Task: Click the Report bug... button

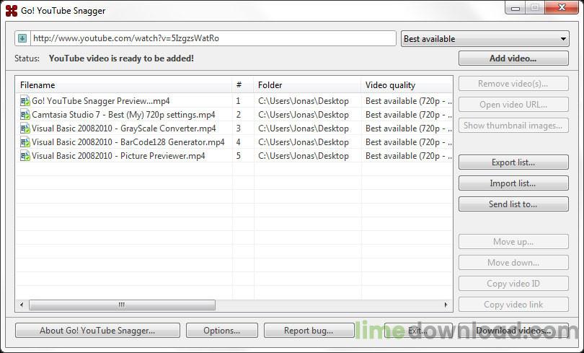Action: coord(309,331)
